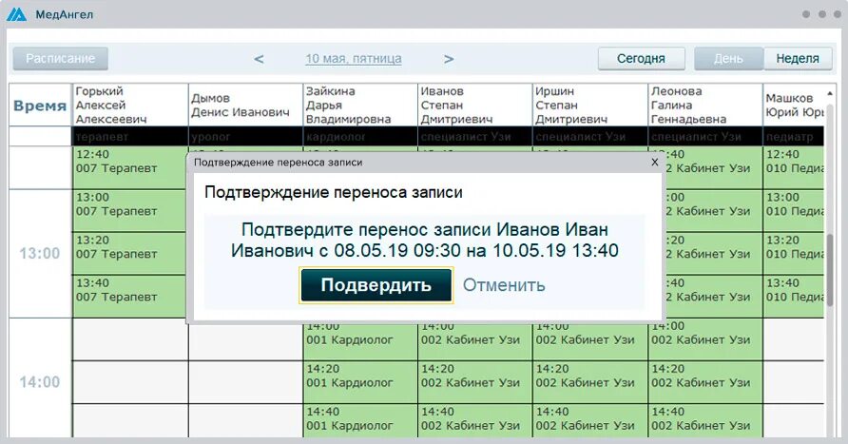Cancel the transfer via Отменить
Viewport: 848px width, 444px height.
point(504,285)
